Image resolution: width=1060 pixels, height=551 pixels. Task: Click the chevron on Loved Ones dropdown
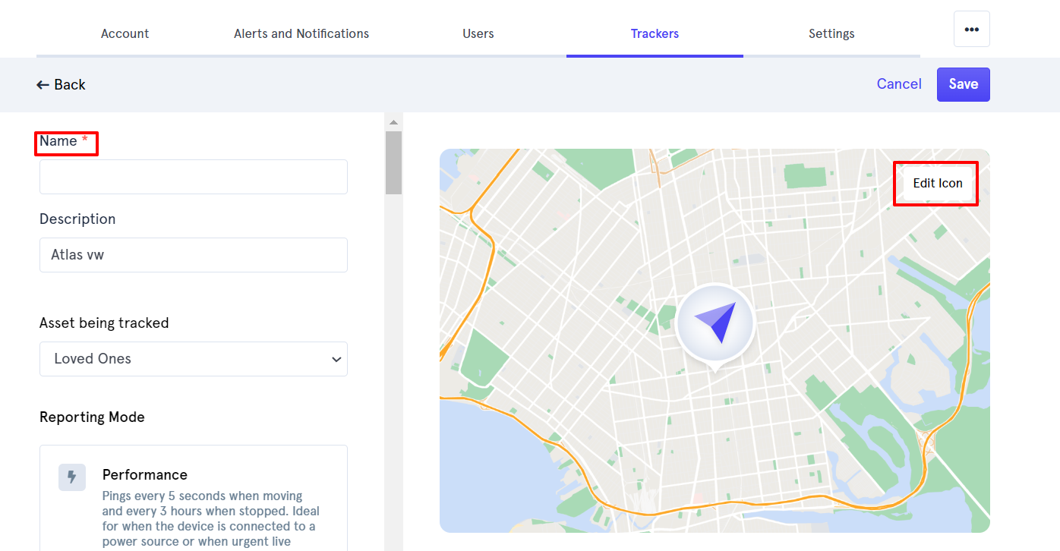336,360
